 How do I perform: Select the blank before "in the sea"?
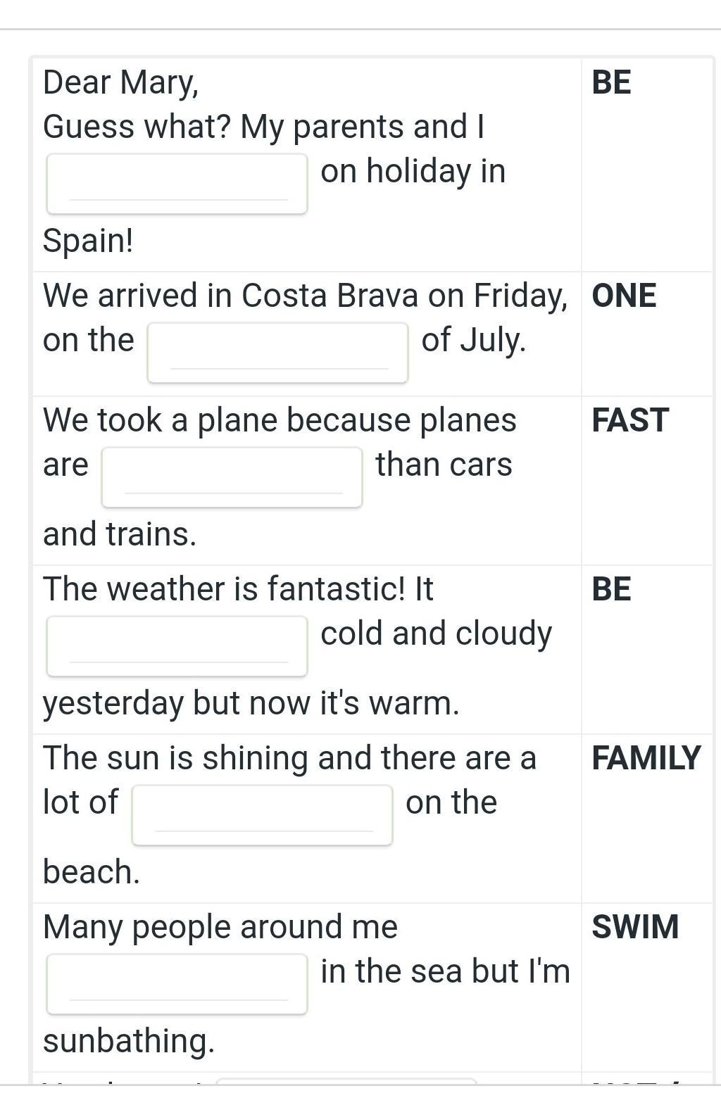[177, 984]
